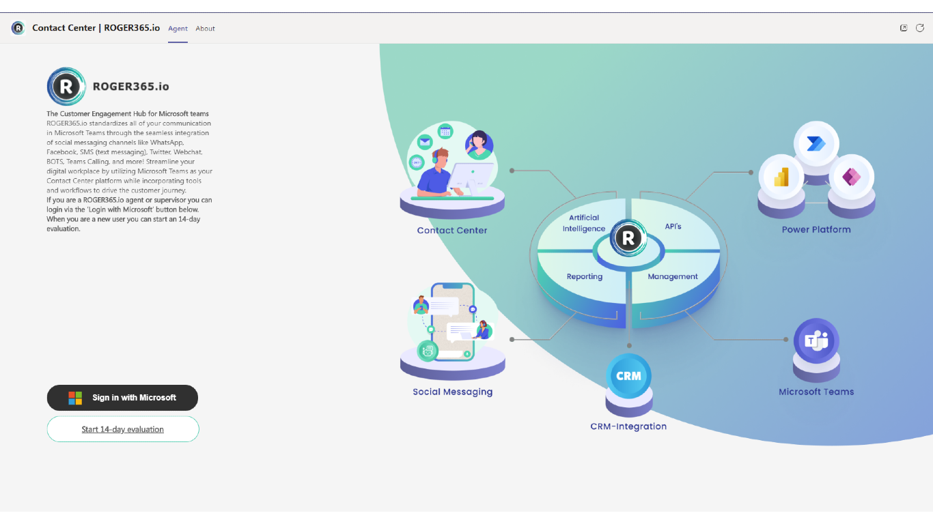Click the Microsoft Teams icon
This screenshot has height=524, width=933.
click(816, 341)
